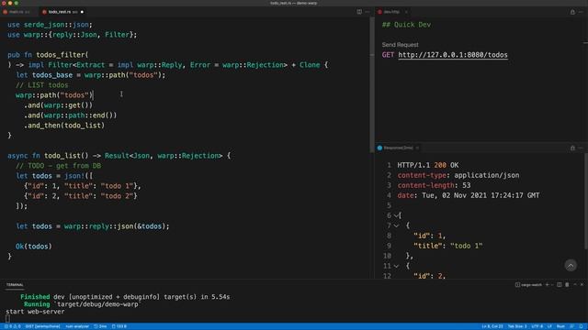The width and height of the screenshot is (588, 330).
Task: Close the terminal panel
Action: [582, 285]
